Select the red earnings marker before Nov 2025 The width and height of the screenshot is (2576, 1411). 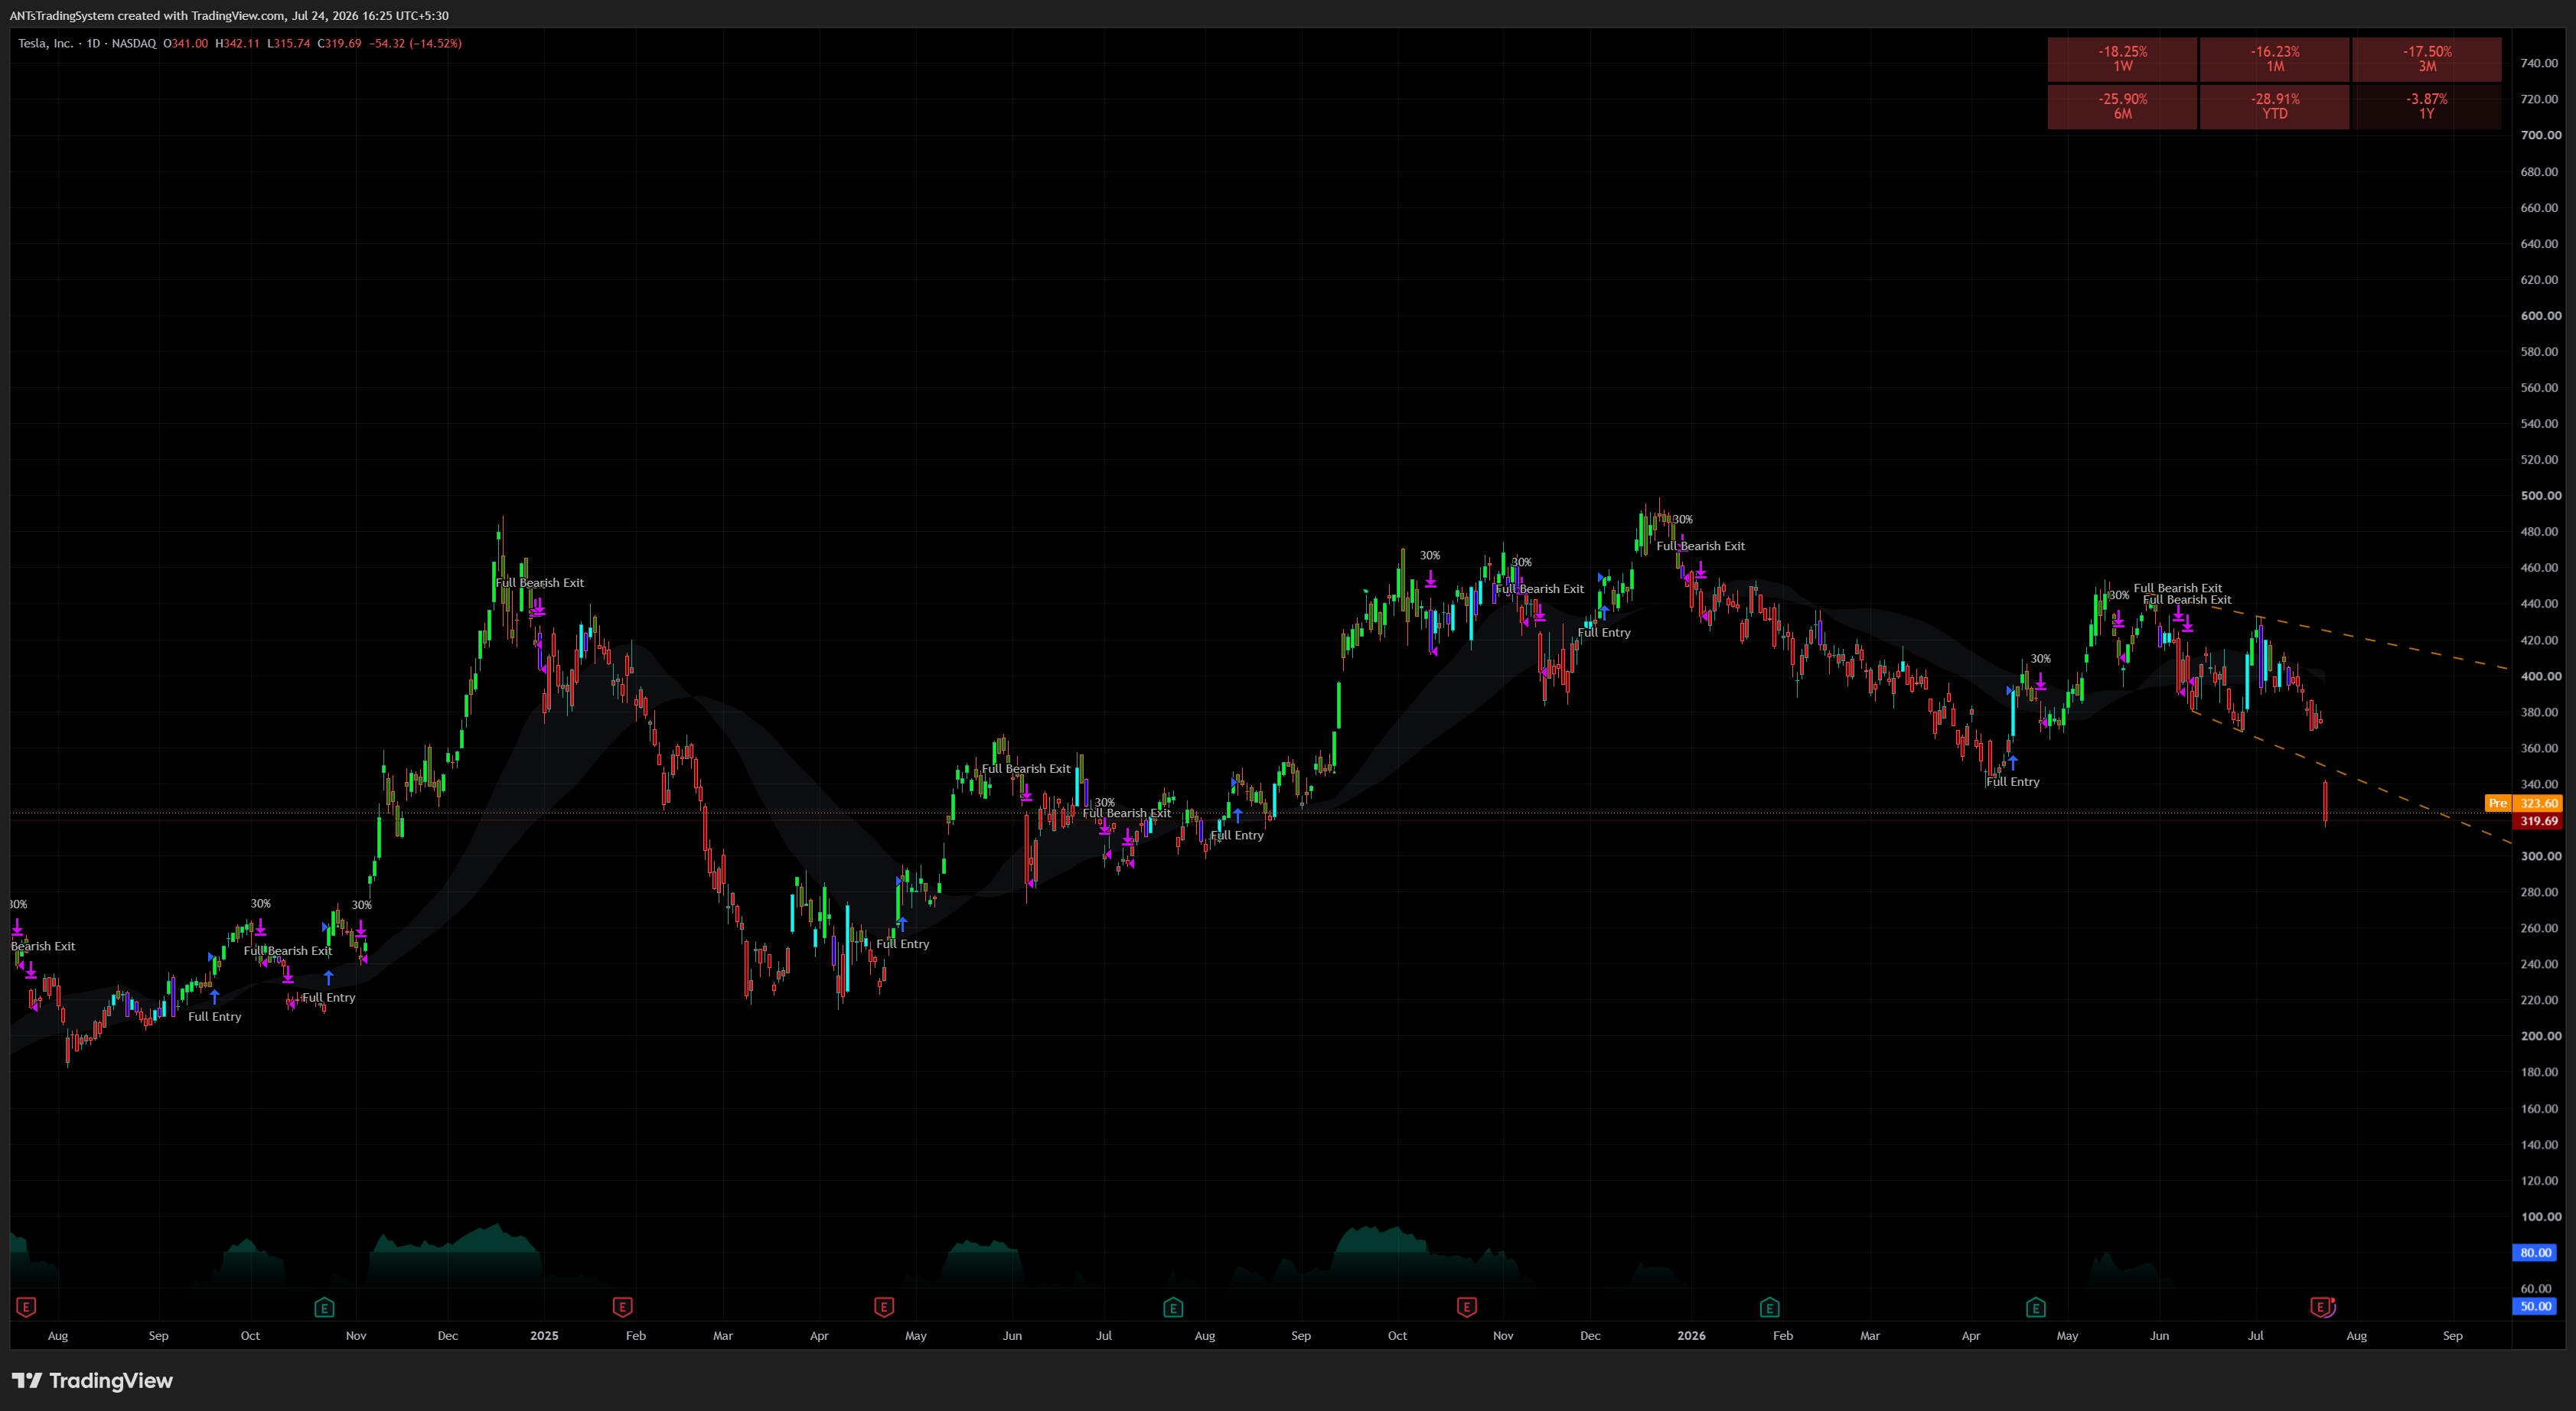(x=1466, y=1307)
